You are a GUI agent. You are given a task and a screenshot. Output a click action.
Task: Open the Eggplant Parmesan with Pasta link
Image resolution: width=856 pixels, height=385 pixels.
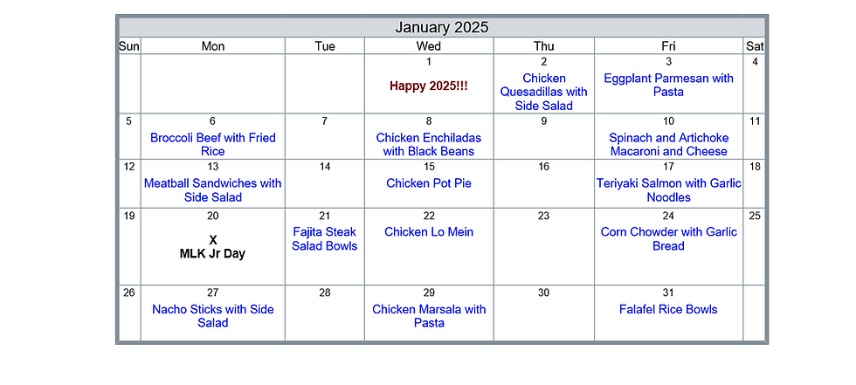tap(668, 85)
